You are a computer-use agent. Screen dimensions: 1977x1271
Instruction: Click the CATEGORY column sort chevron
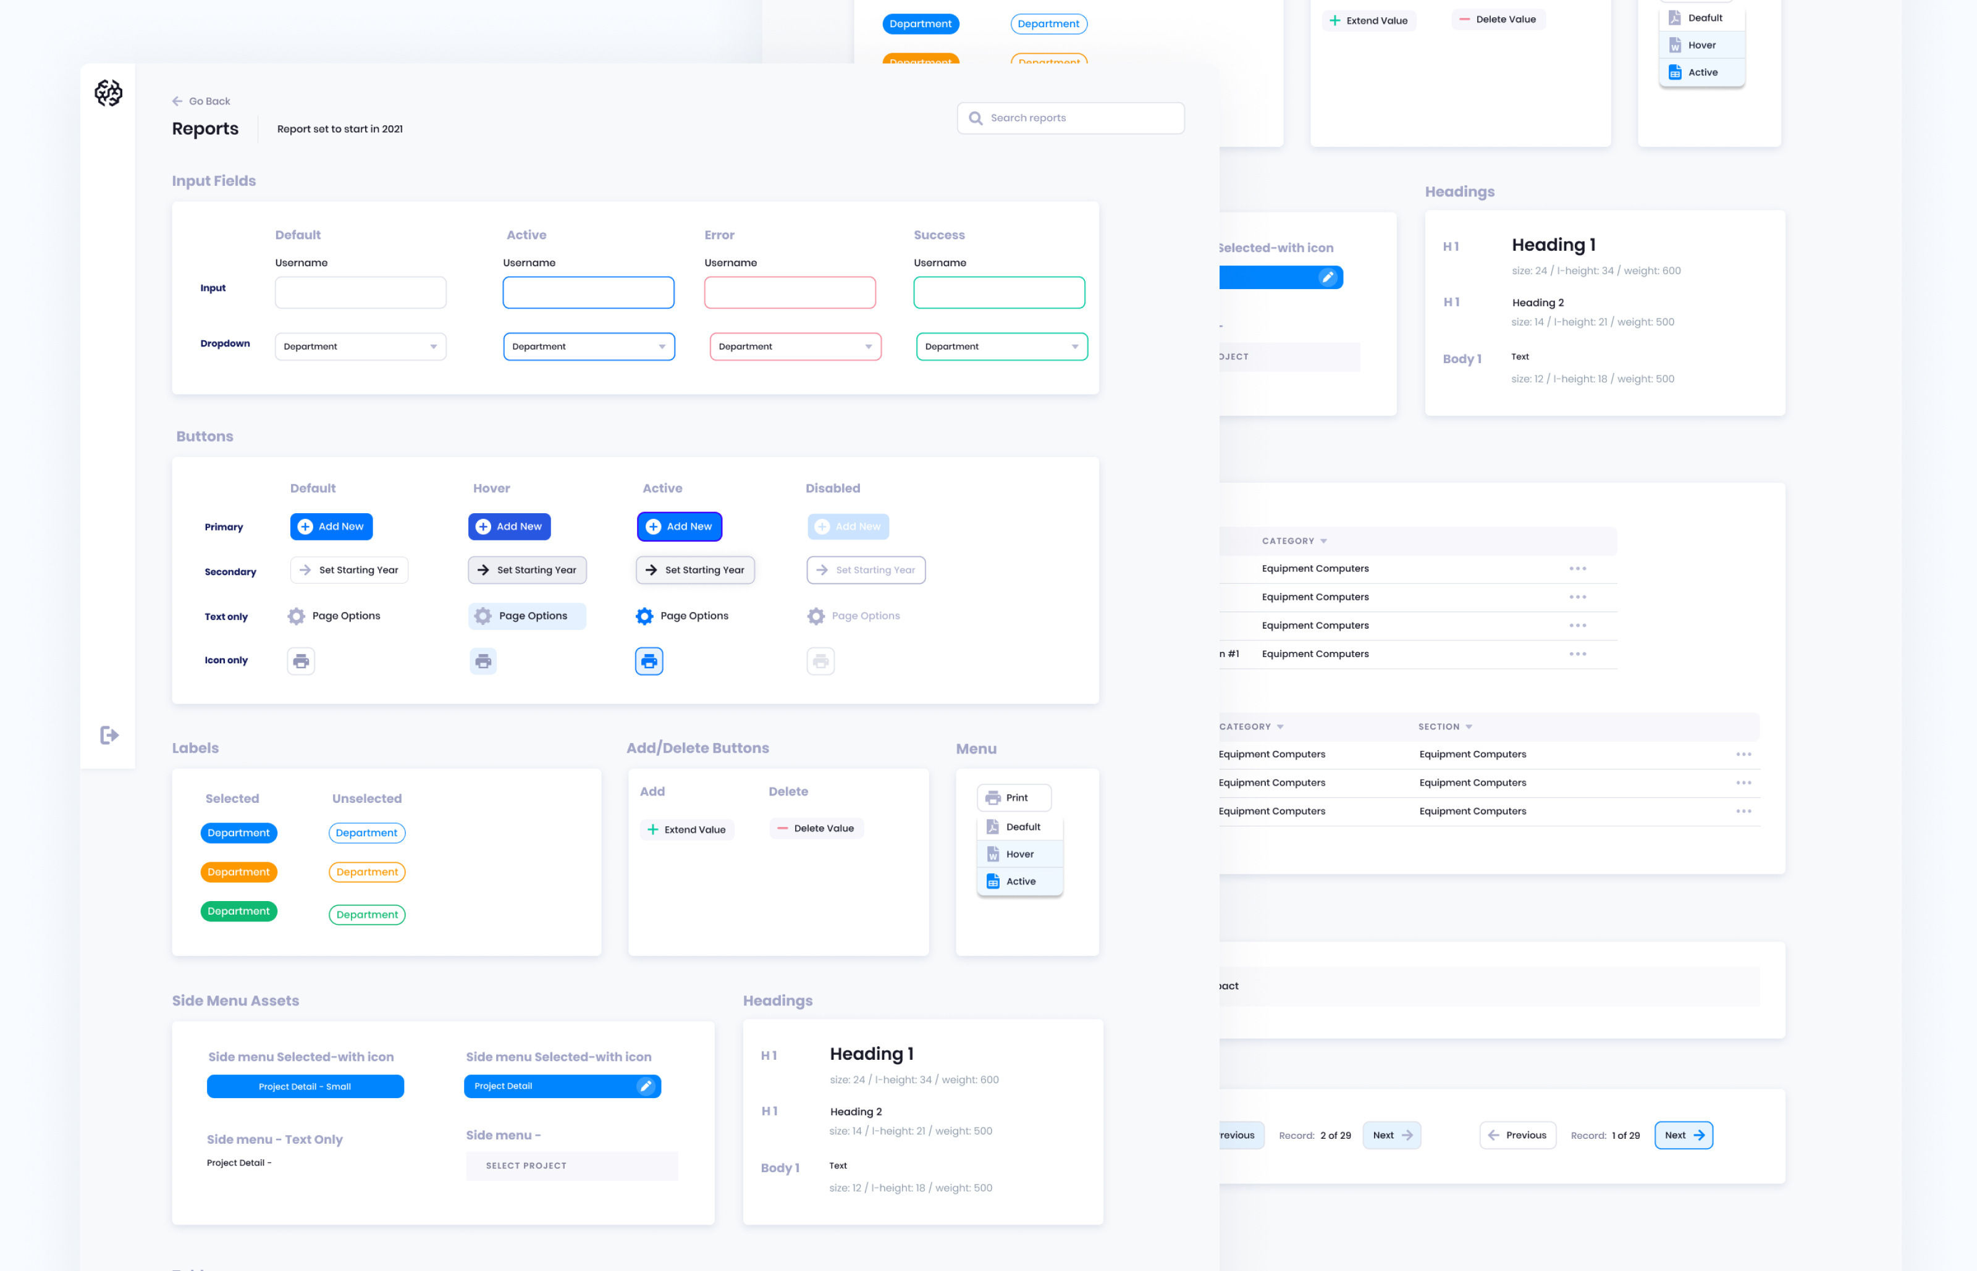coord(1325,540)
